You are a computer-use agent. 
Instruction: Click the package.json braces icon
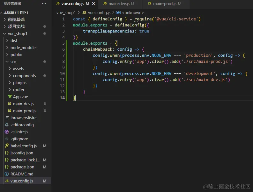tap(7, 167)
